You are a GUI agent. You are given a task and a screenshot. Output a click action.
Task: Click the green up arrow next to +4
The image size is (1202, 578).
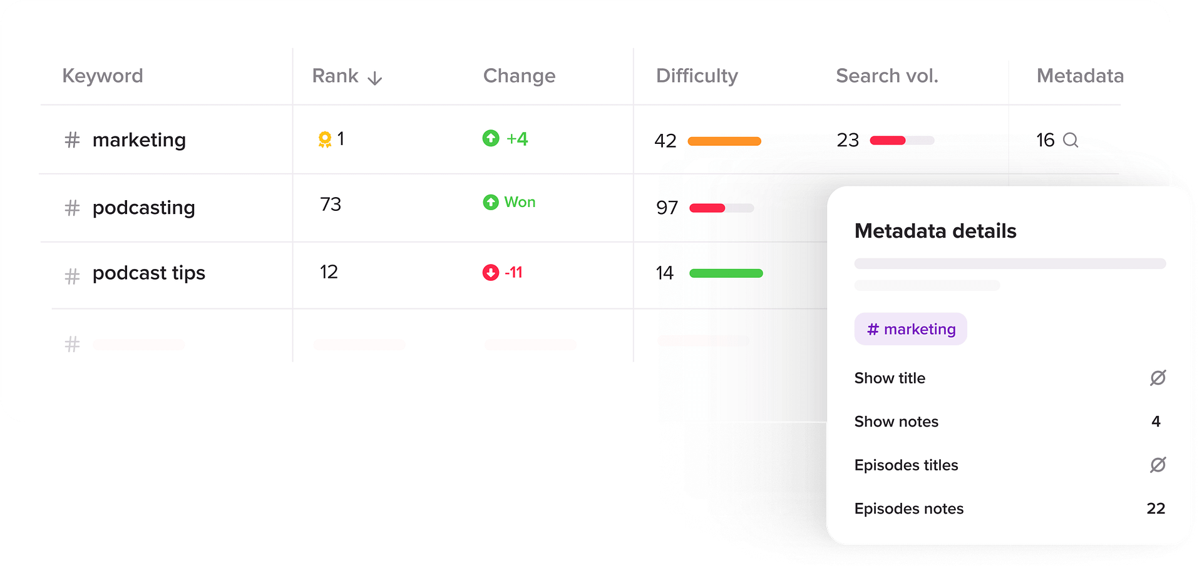point(491,138)
